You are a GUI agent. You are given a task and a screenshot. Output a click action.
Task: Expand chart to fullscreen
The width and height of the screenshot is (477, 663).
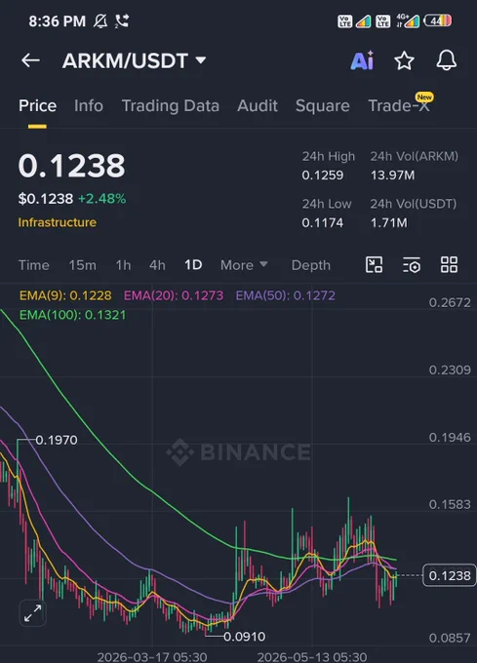click(32, 613)
